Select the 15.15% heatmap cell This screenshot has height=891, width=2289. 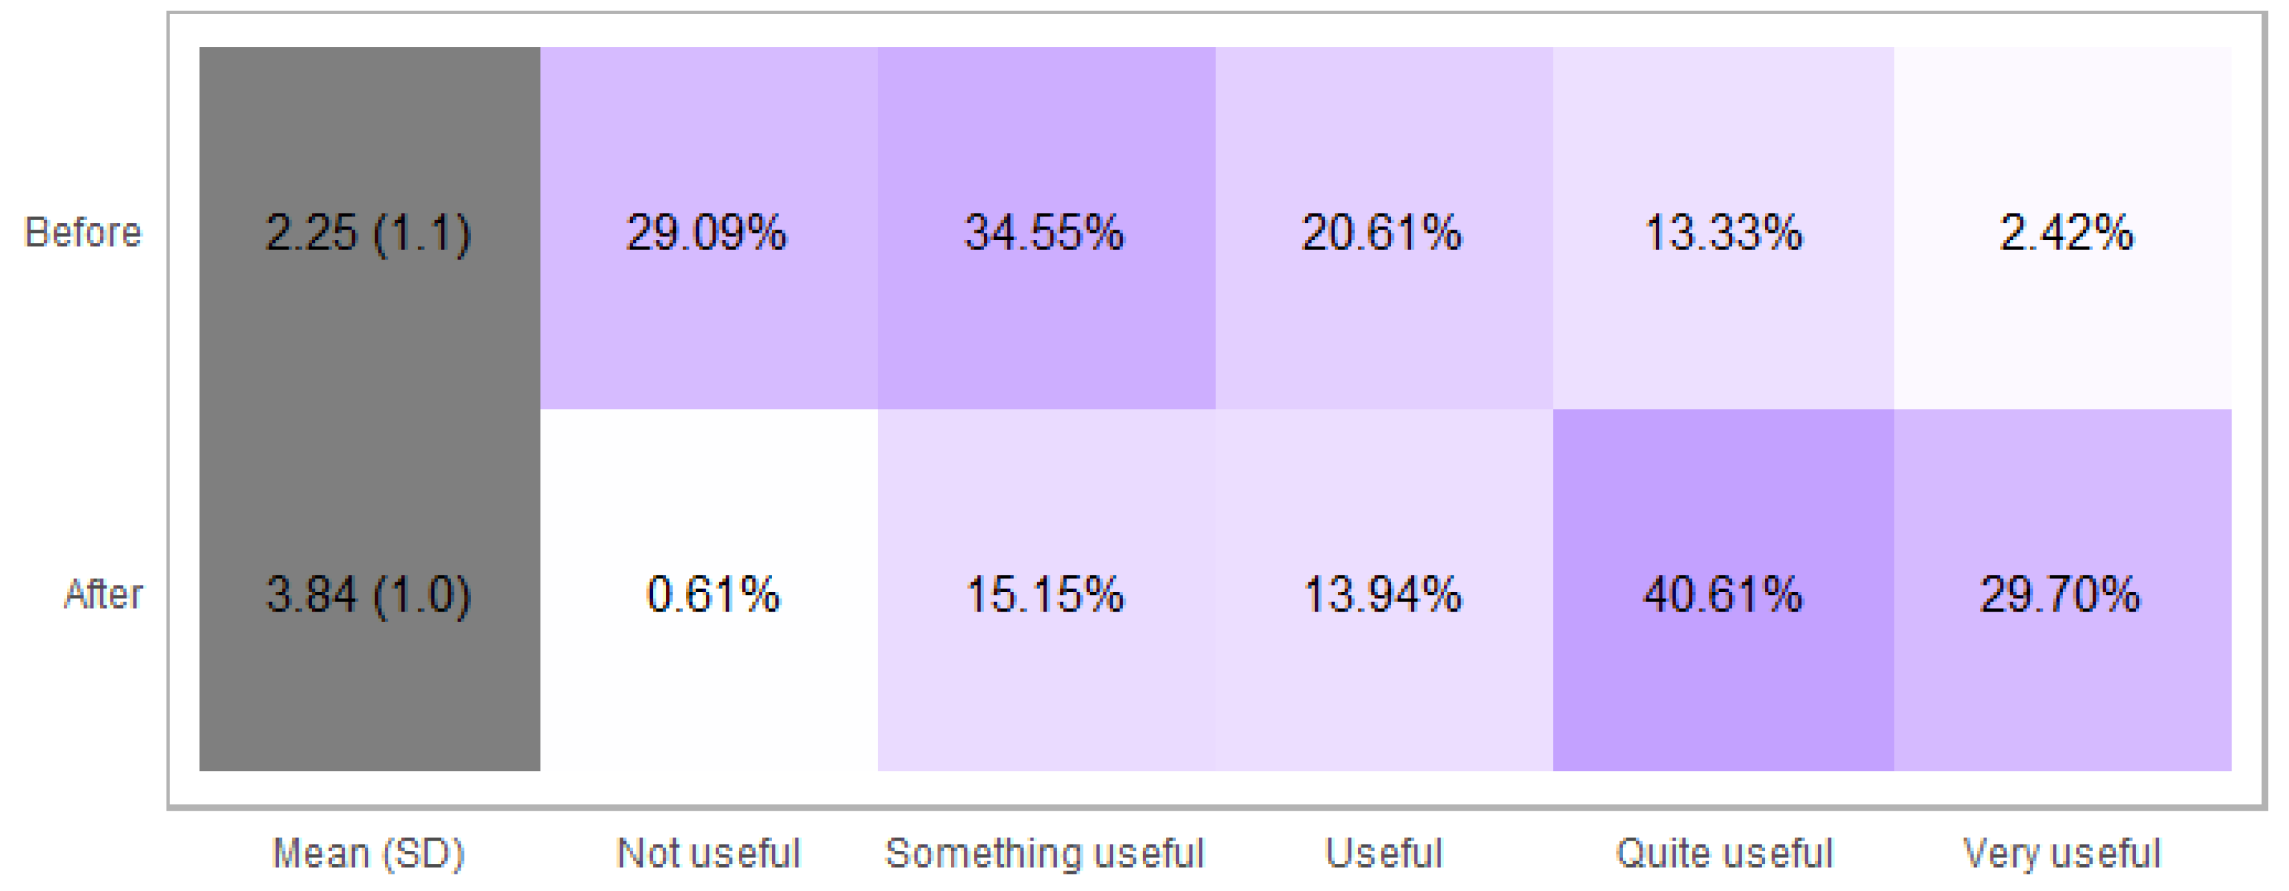(x=1045, y=594)
